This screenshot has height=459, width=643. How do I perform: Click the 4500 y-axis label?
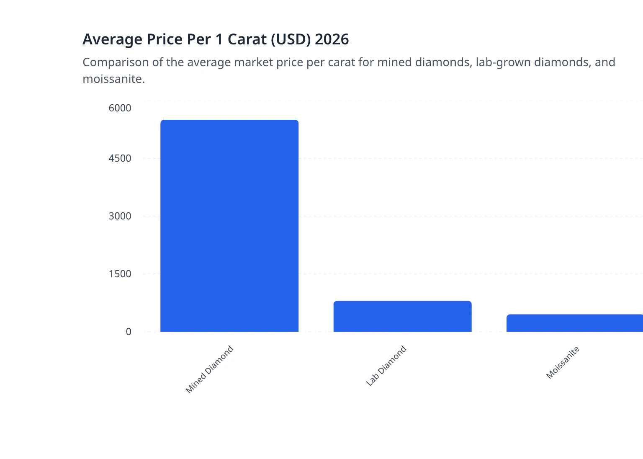pyautogui.click(x=119, y=158)
